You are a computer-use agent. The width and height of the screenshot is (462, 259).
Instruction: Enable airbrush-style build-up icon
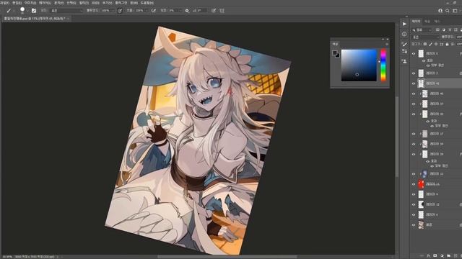(x=154, y=11)
